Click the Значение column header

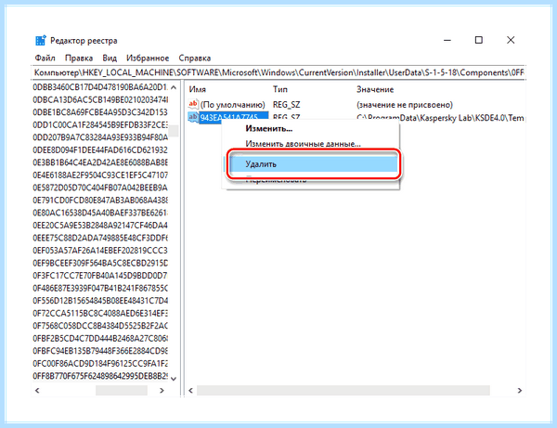pos(375,89)
